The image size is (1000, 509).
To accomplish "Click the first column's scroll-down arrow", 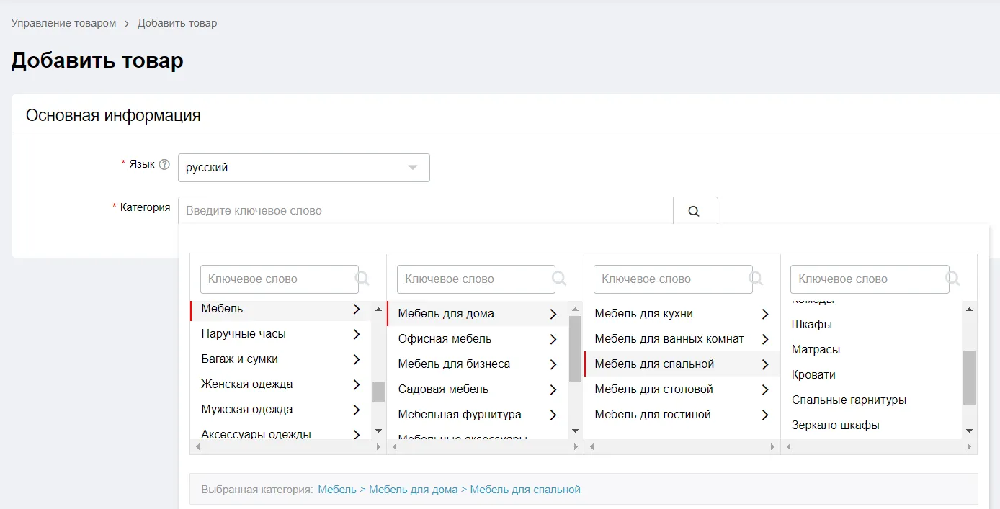I will click(378, 431).
